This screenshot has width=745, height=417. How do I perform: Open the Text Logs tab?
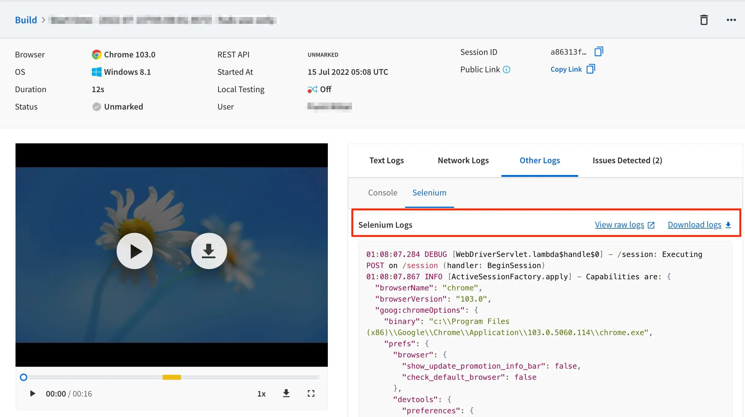tap(386, 160)
